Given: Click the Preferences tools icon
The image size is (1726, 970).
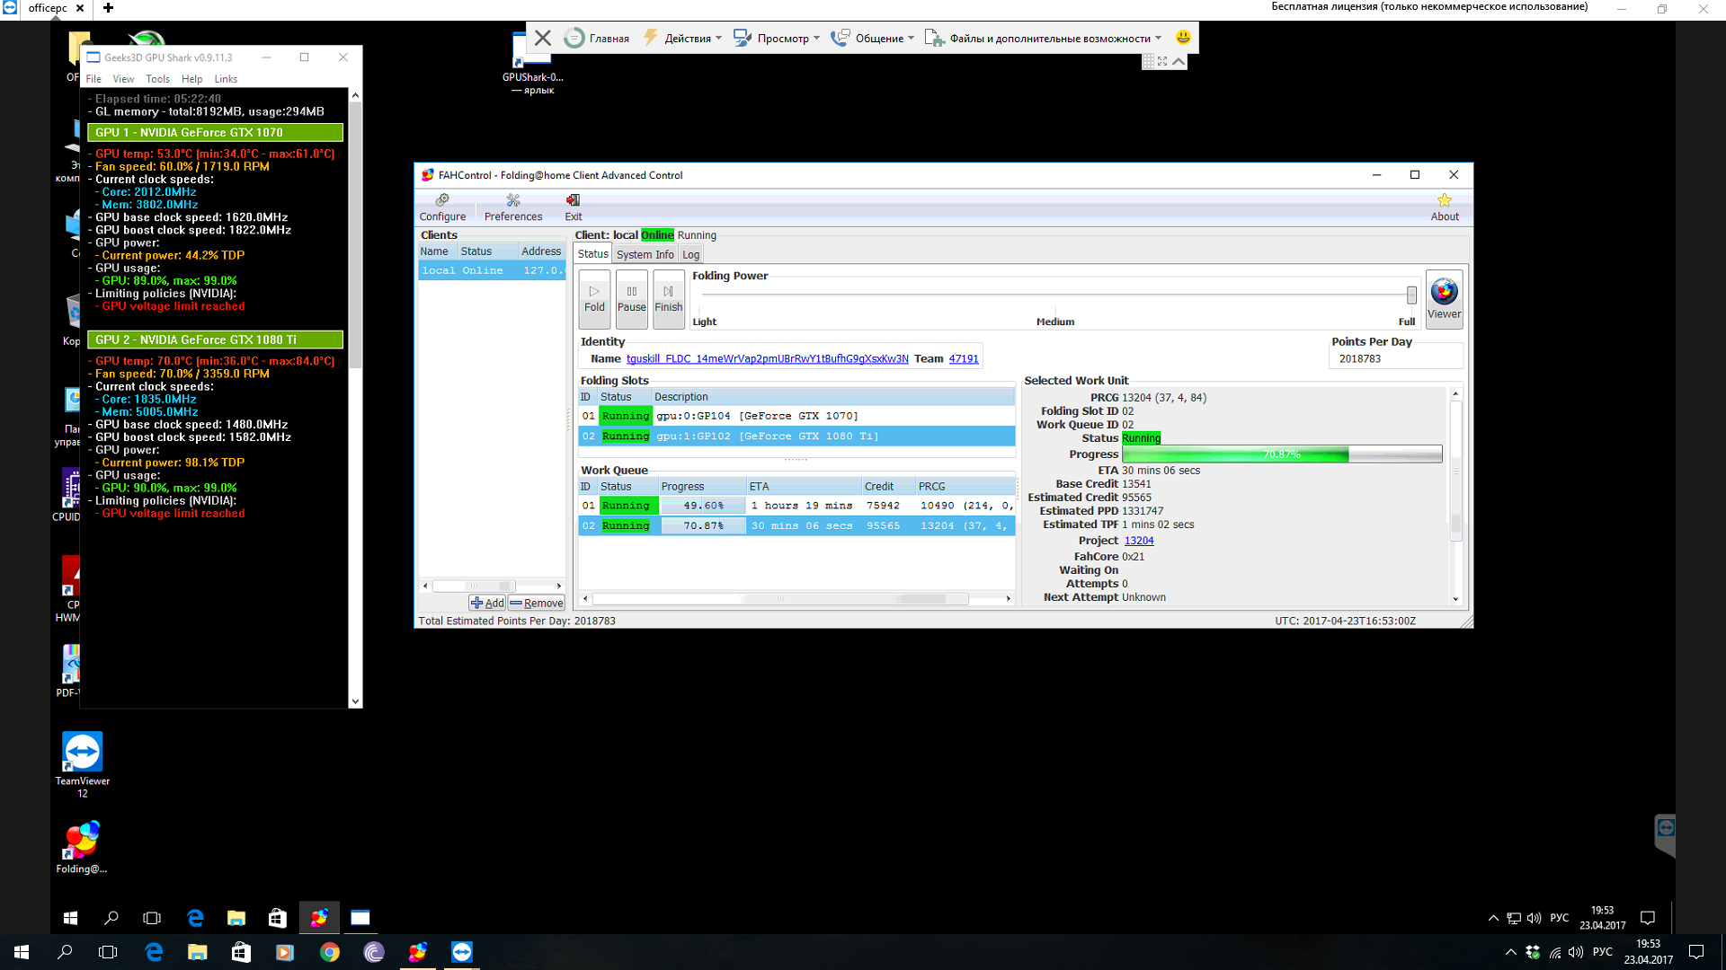Looking at the screenshot, I should point(513,200).
